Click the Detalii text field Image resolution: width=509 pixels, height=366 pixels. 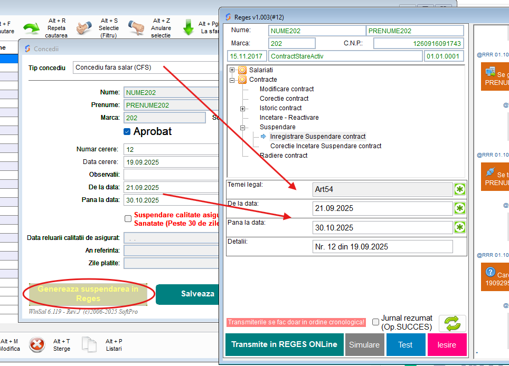382,247
